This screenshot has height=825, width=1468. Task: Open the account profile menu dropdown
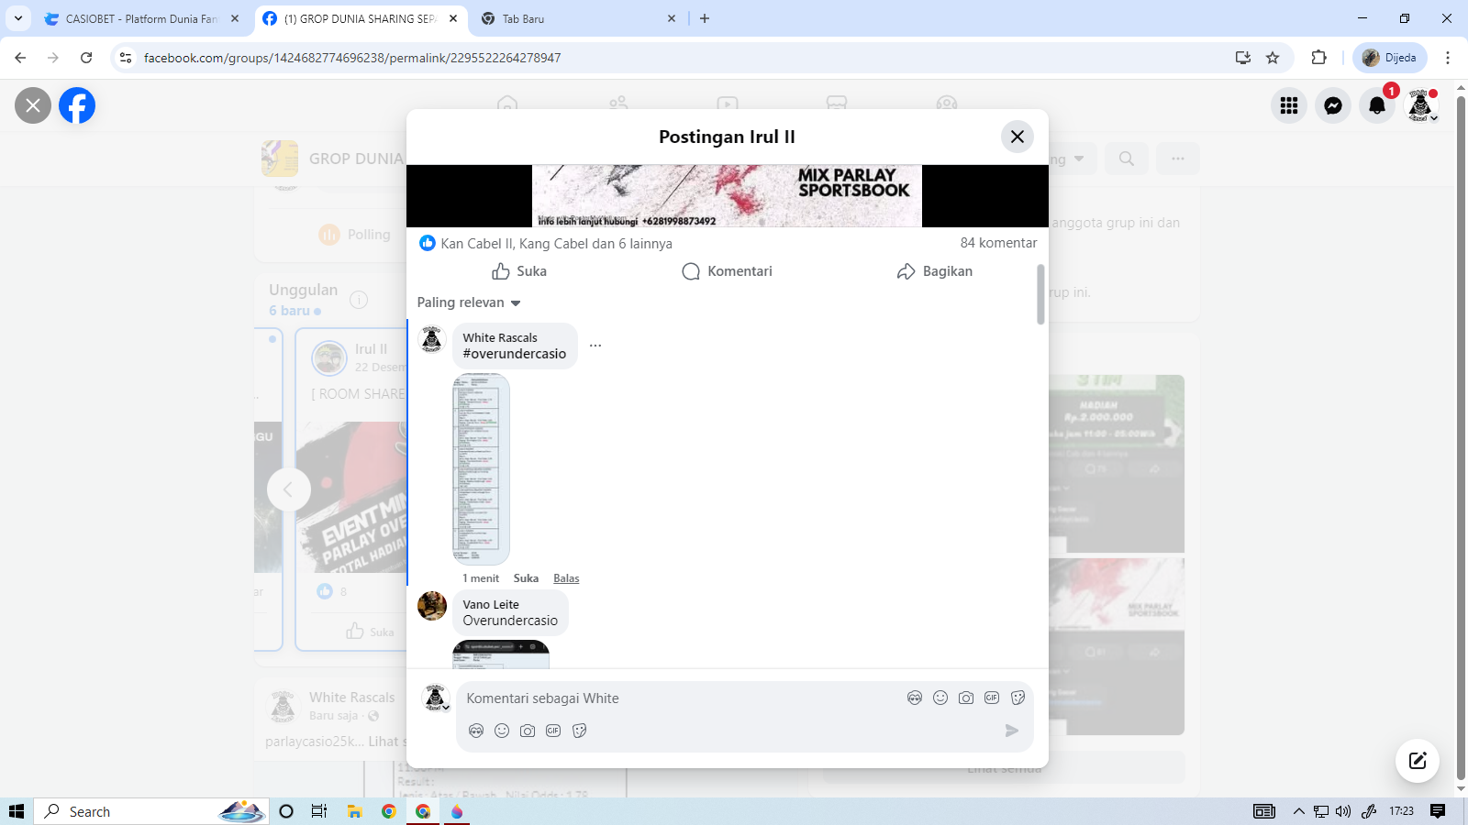click(x=1422, y=106)
